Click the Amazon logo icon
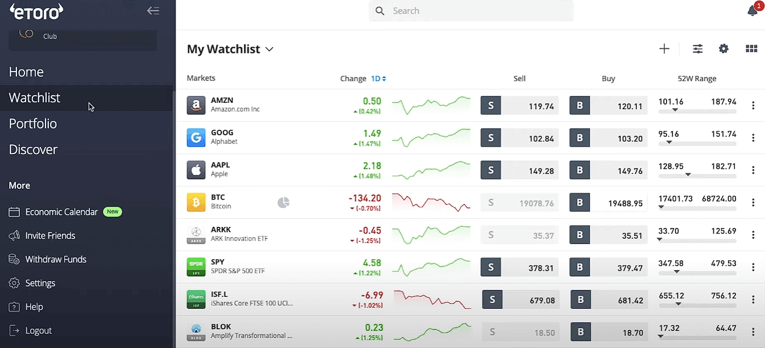Viewport: 765px width, 348px height. tap(196, 105)
